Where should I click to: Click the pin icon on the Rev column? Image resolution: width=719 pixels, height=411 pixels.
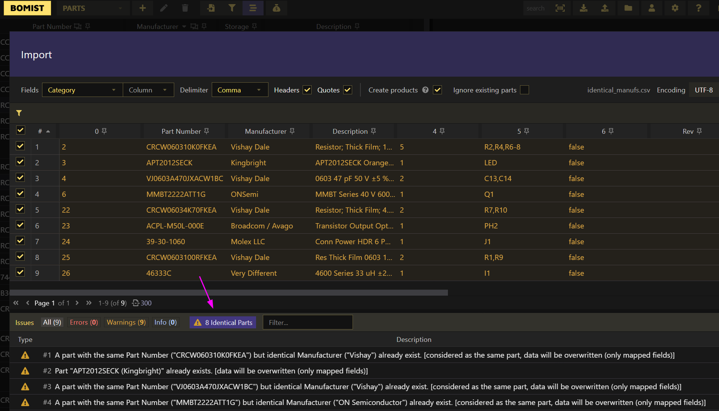699,131
